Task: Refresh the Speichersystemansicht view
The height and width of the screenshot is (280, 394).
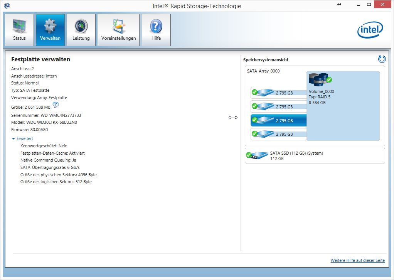Action: point(382,59)
